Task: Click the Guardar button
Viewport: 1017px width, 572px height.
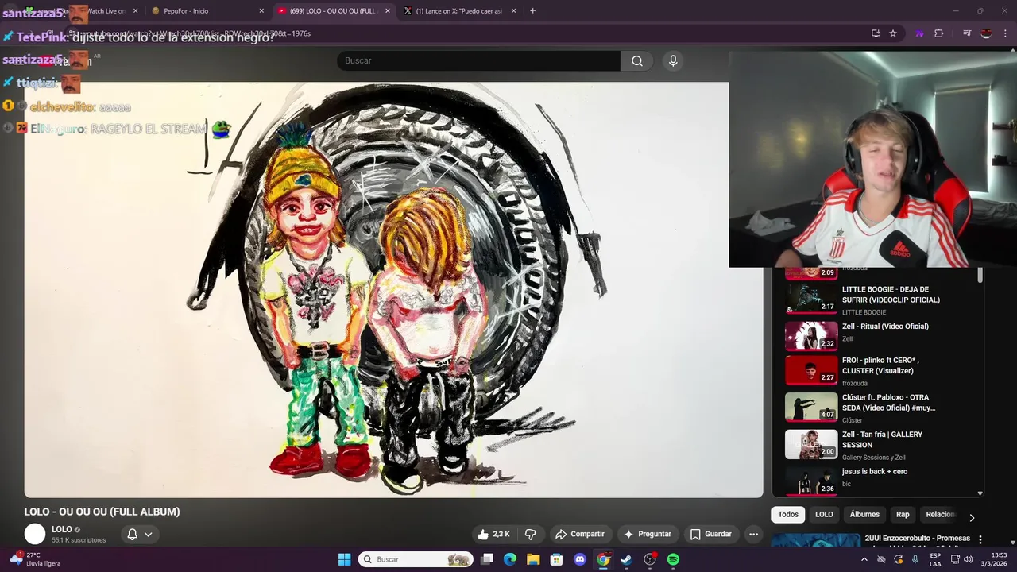Action: coord(711,534)
